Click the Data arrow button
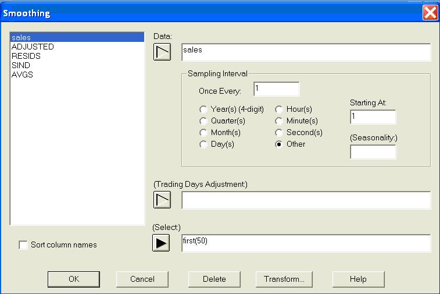 coord(162,52)
